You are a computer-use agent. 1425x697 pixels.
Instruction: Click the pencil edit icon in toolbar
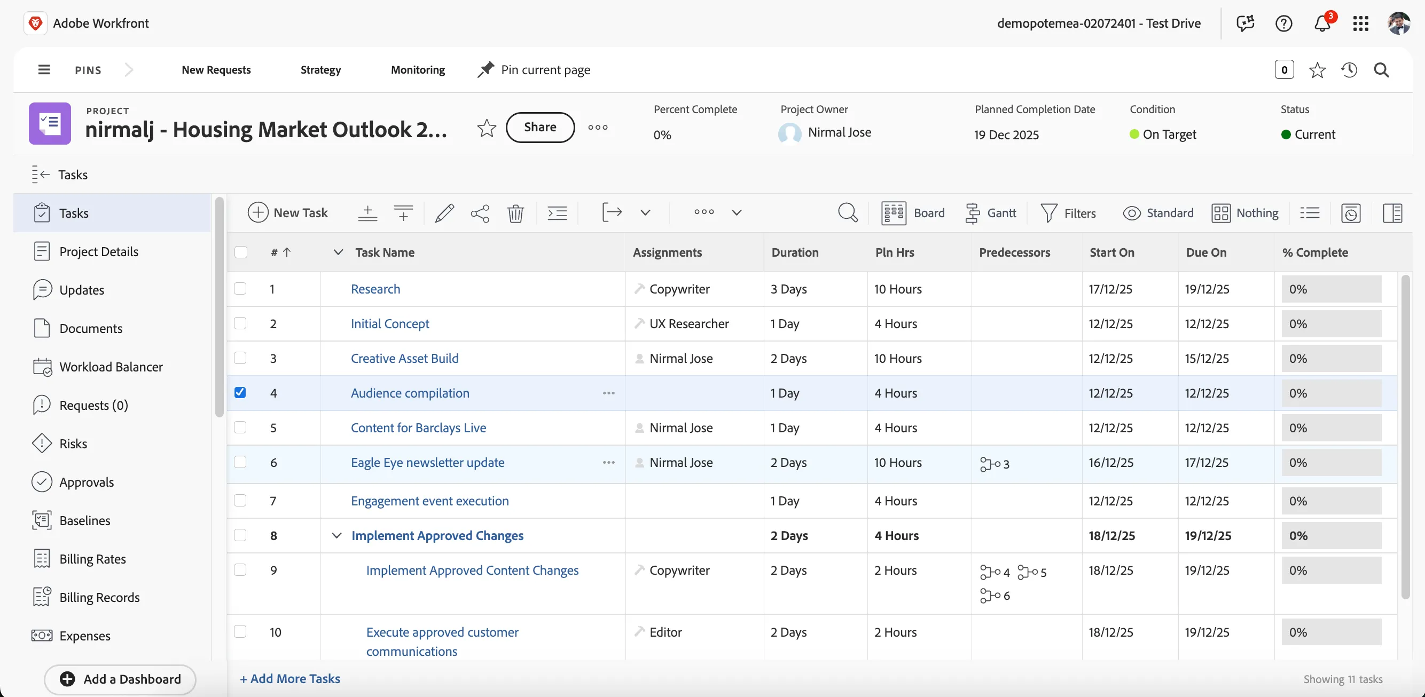coord(444,213)
